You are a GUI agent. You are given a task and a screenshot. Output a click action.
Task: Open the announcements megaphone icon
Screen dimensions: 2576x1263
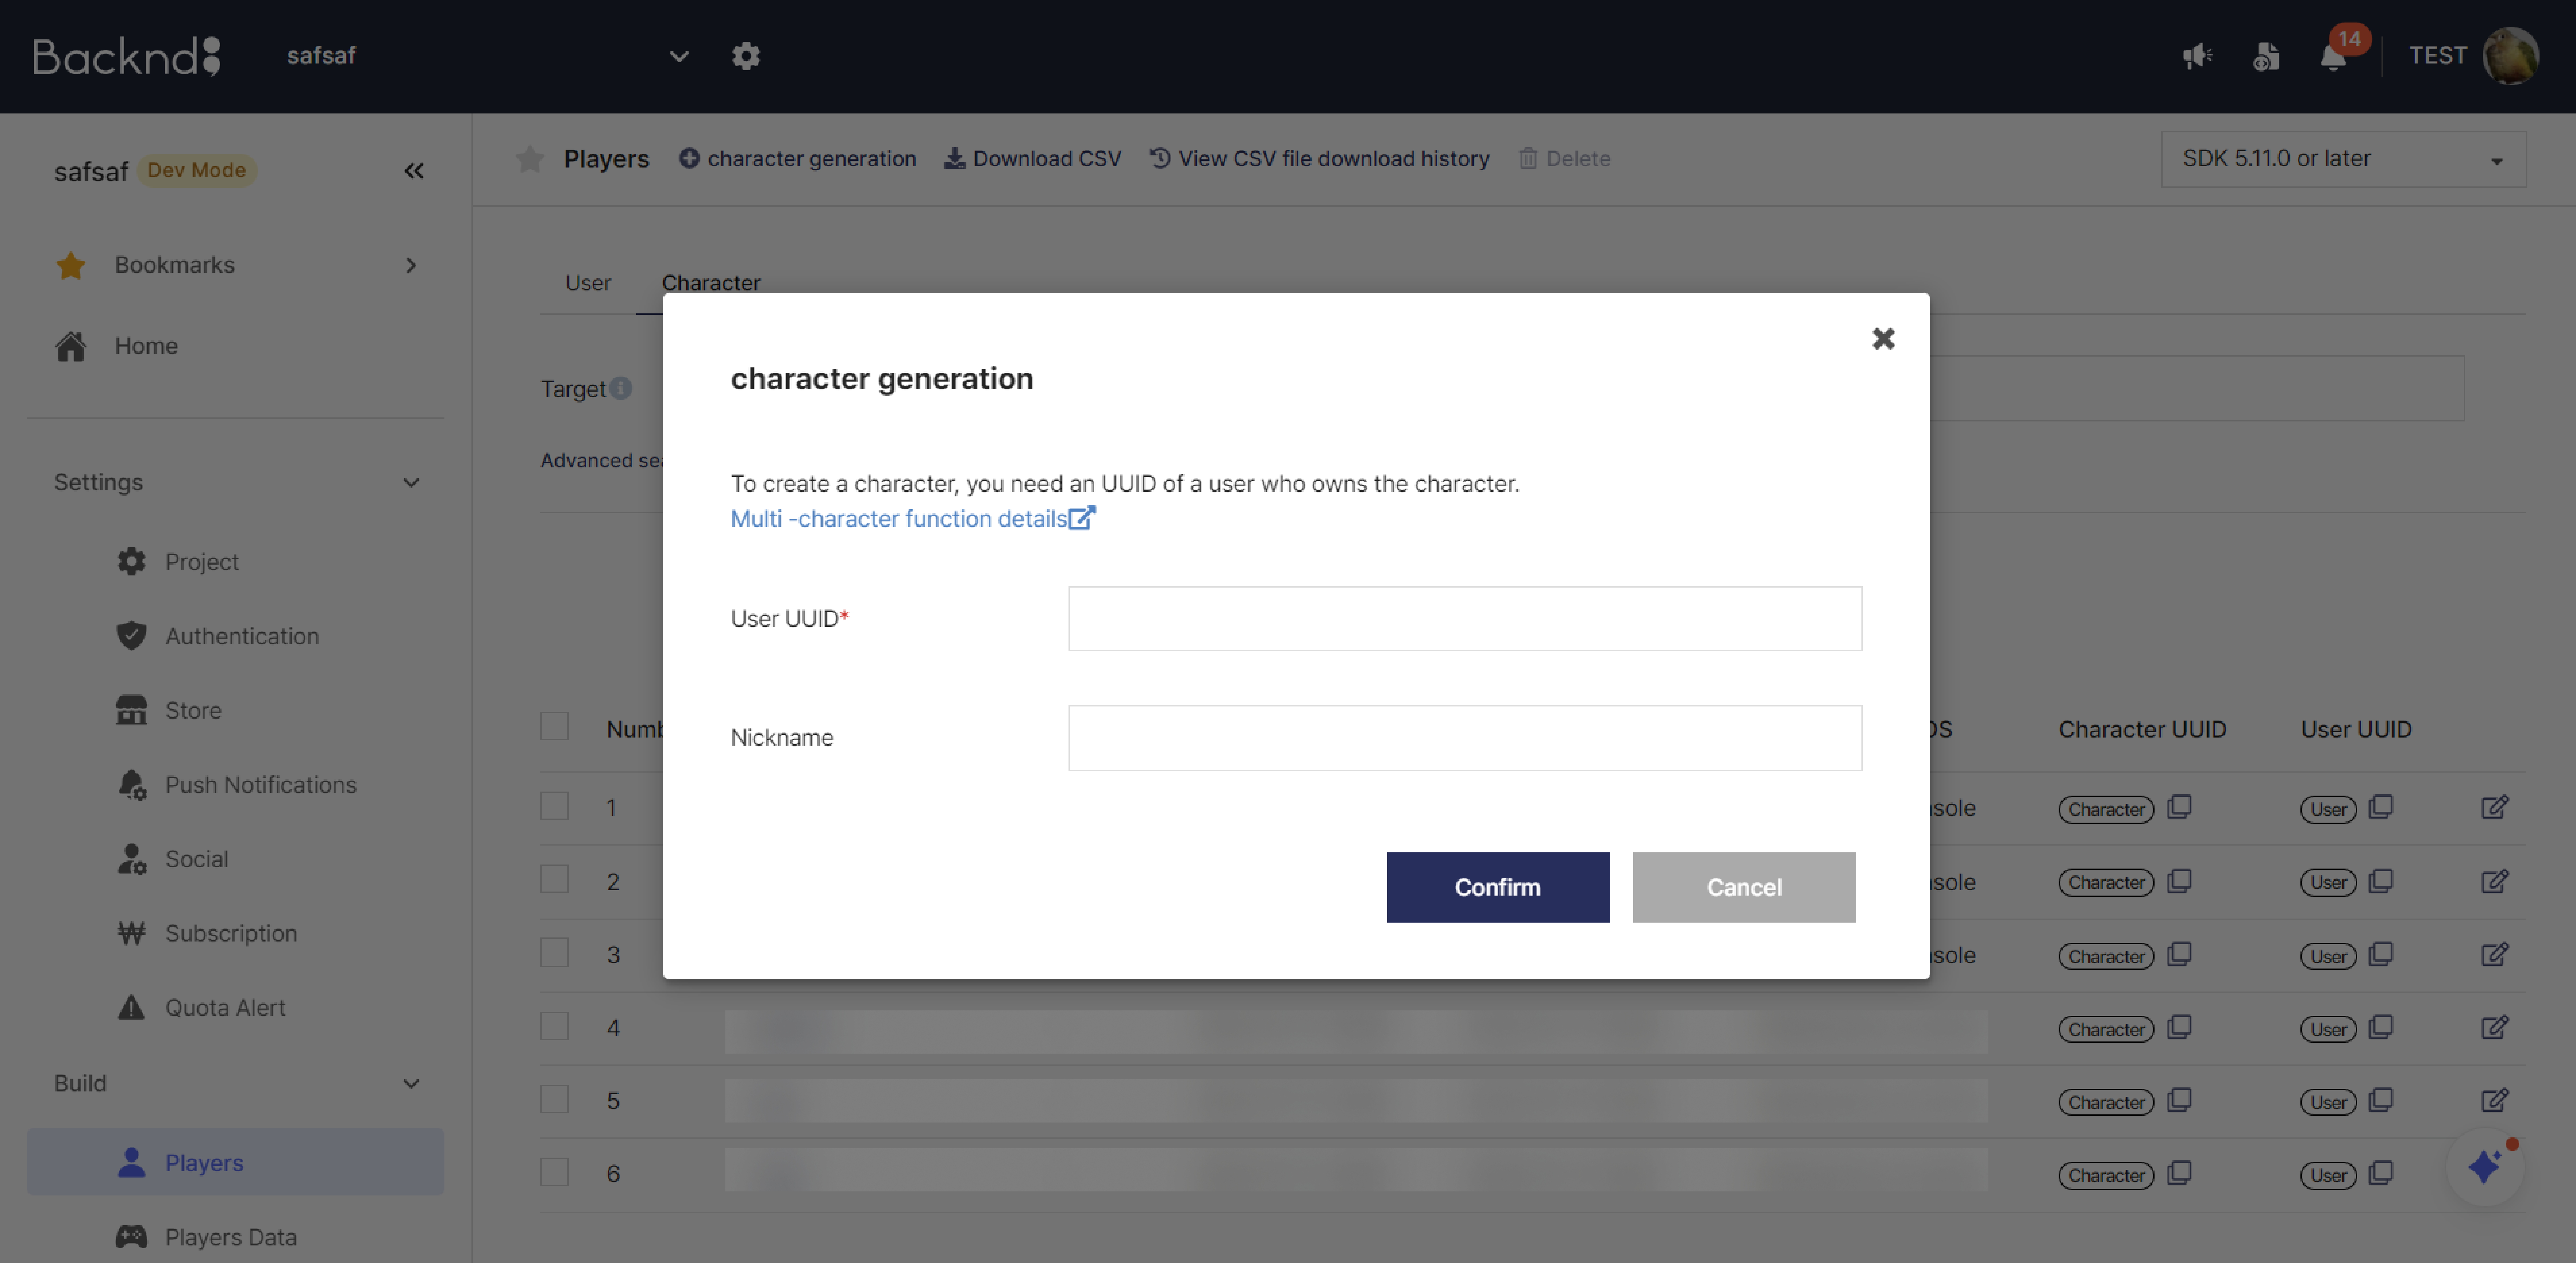(x=2197, y=56)
